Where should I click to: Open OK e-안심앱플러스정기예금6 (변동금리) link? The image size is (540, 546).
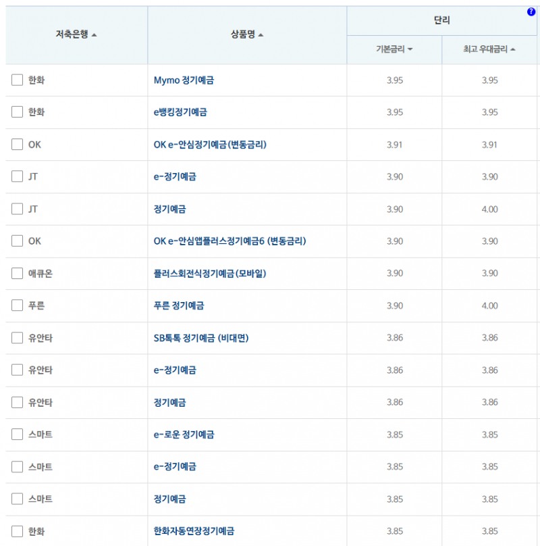click(x=230, y=241)
